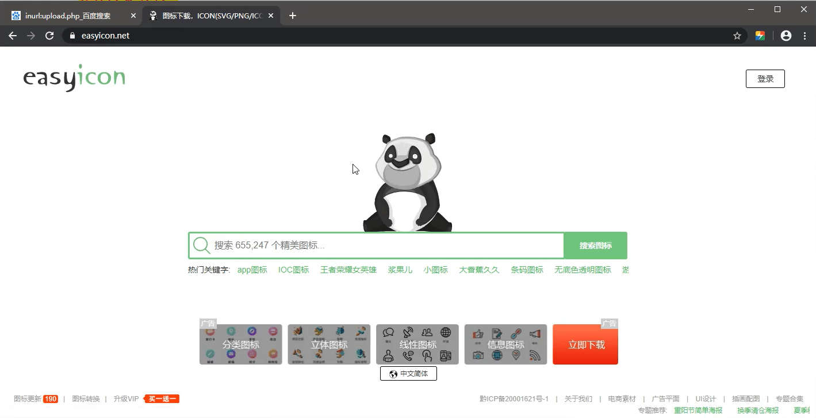Image resolution: width=816 pixels, height=418 pixels.
Task: Open the 升级VIP footer link
Action: coord(126,399)
